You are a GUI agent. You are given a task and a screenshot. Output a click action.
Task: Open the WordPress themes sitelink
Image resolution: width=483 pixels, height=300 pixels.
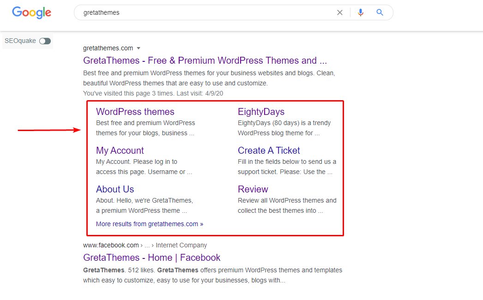[x=135, y=112]
